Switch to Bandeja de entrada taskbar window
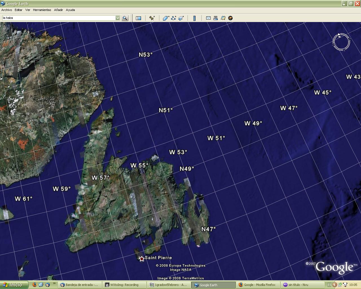Viewport: 361px width, 289px height. [x=79, y=285]
